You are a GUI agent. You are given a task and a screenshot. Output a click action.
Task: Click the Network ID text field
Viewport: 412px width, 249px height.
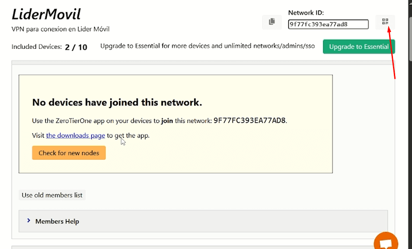coord(328,24)
